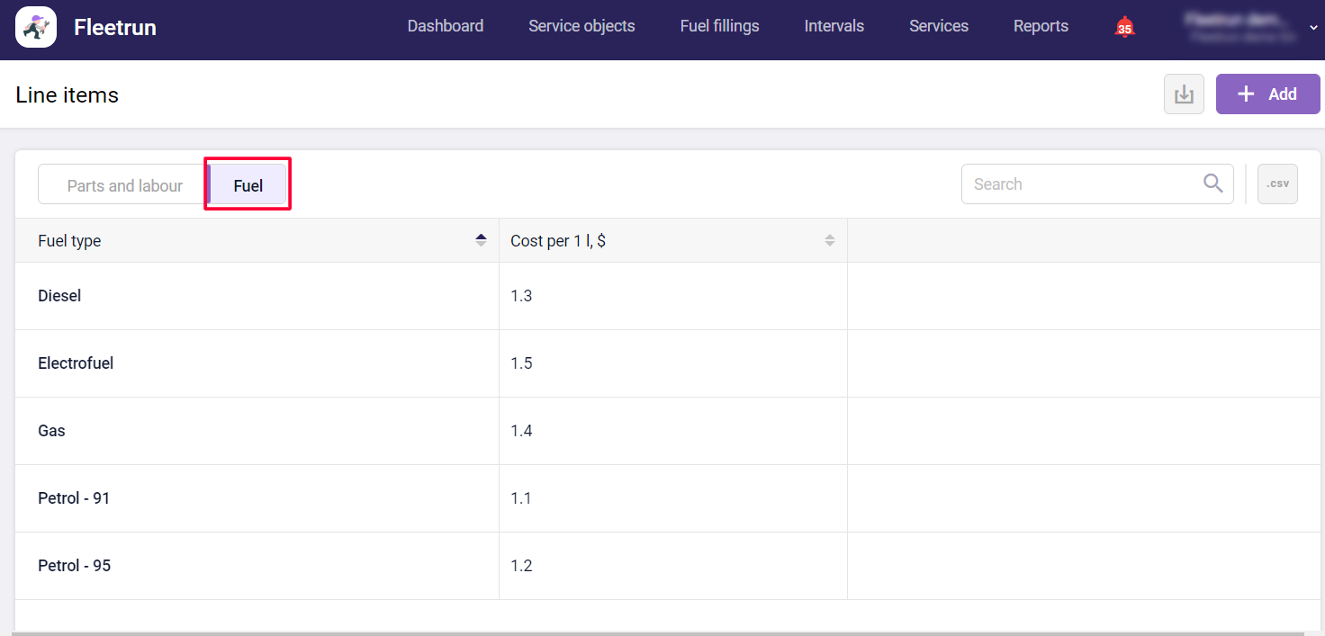
Task: Focus the Search input field
Action: [1080, 184]
